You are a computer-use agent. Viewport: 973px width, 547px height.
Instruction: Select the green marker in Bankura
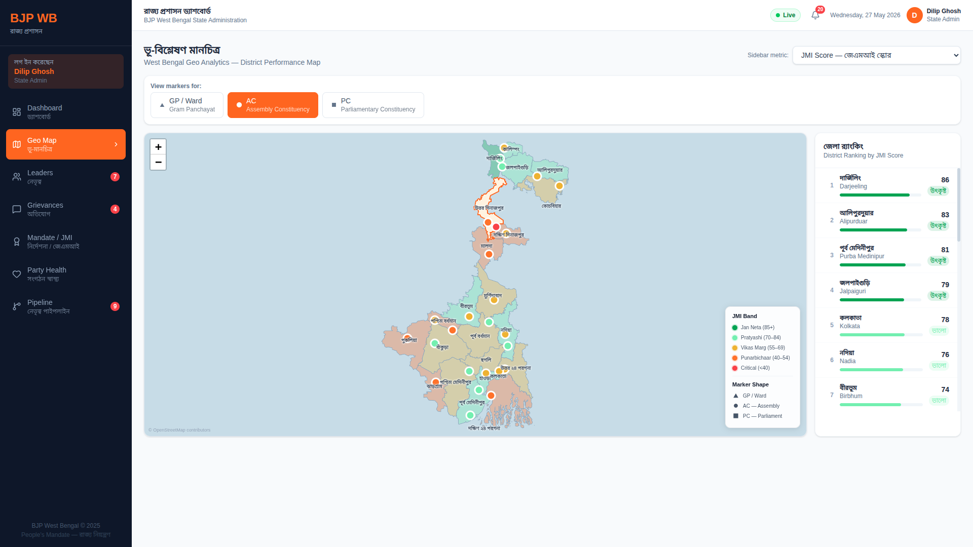pyautogui.click(x=434, y=343)
